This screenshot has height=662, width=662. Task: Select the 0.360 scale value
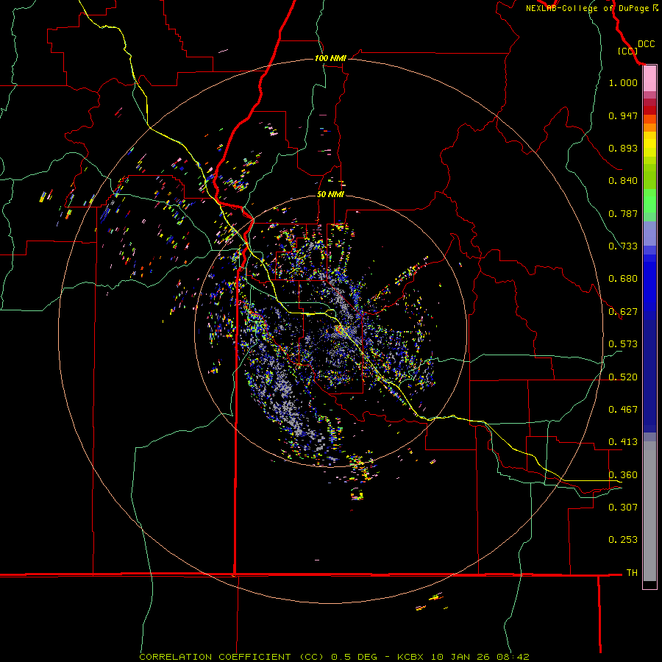[623, 475]
